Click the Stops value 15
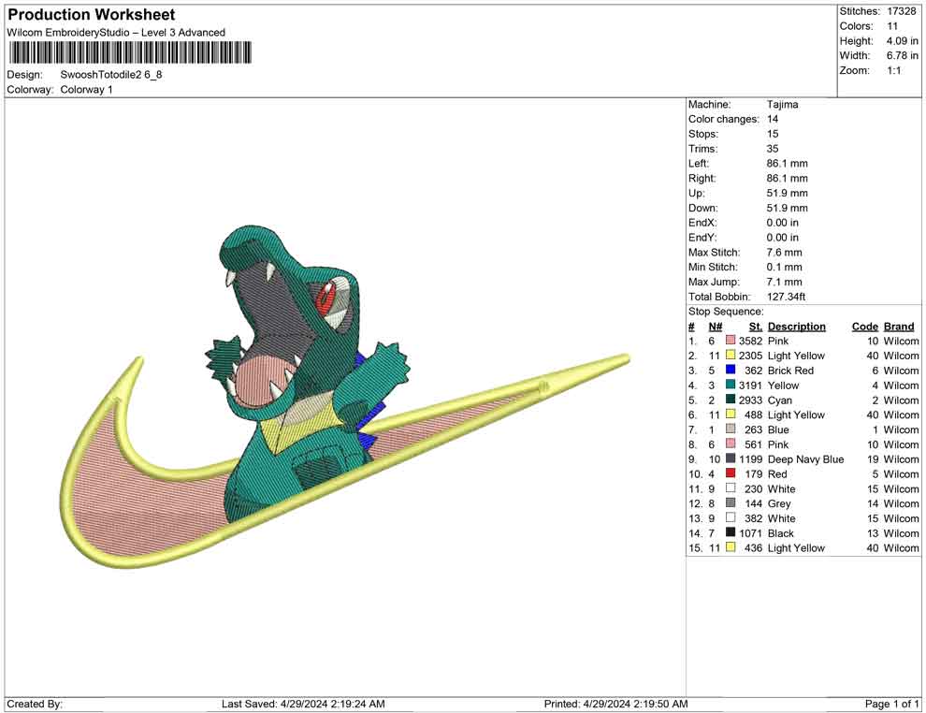The width and height of the screenshot is (926, 713). click(773, 134)
